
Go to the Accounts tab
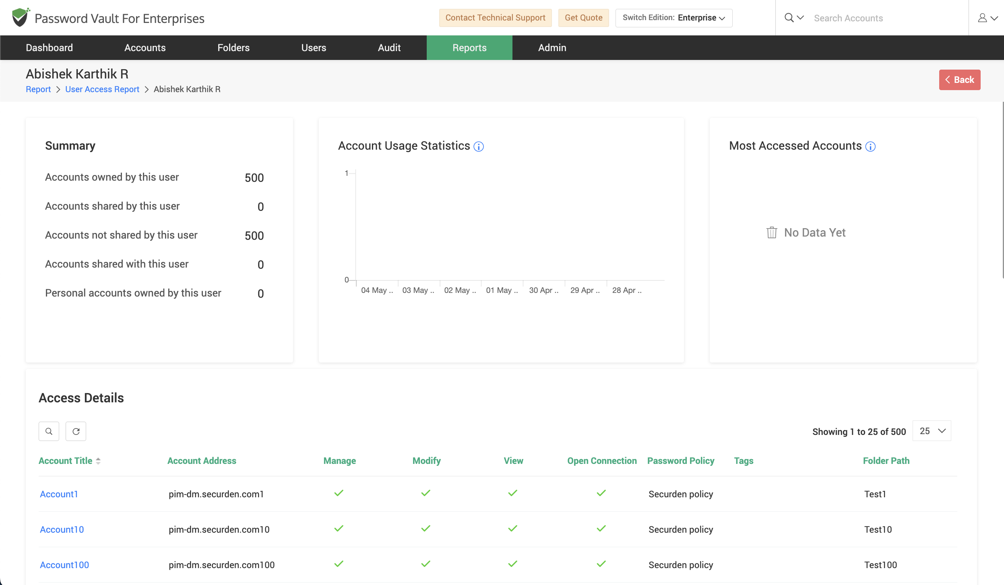coord(145,47)
